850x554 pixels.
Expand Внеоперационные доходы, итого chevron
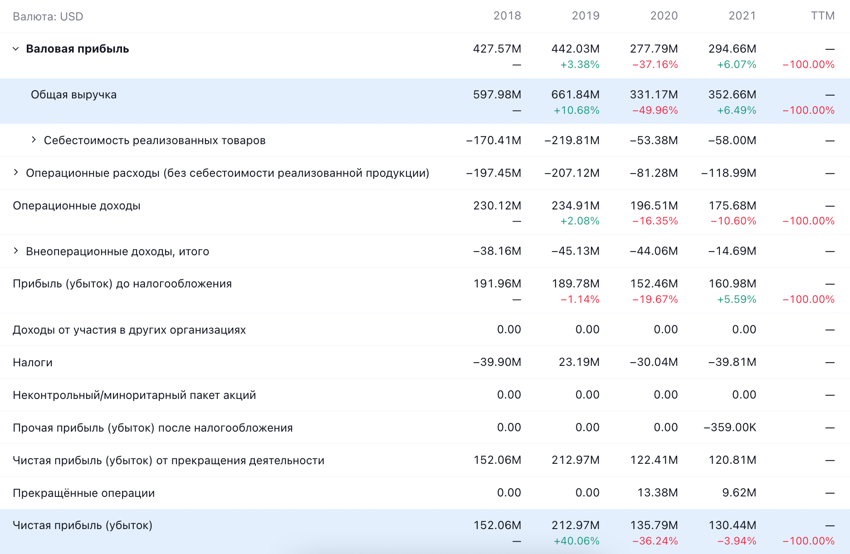[x=16, y=251]
